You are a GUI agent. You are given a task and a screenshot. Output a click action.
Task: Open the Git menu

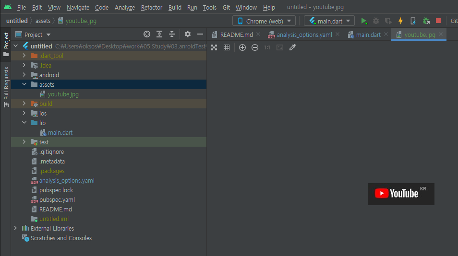226,8
